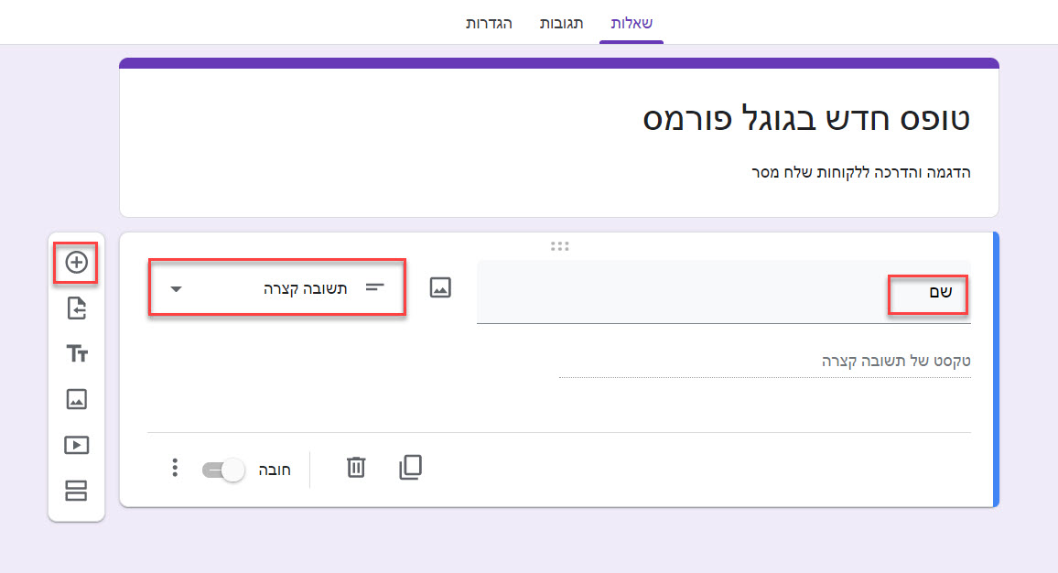Add a new section icon

click(76, 491)
